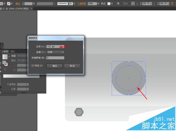The height and width of the screenshot is (131, 176).
Task: Click the 类型 gradient type field
Action: click(22, 56)
